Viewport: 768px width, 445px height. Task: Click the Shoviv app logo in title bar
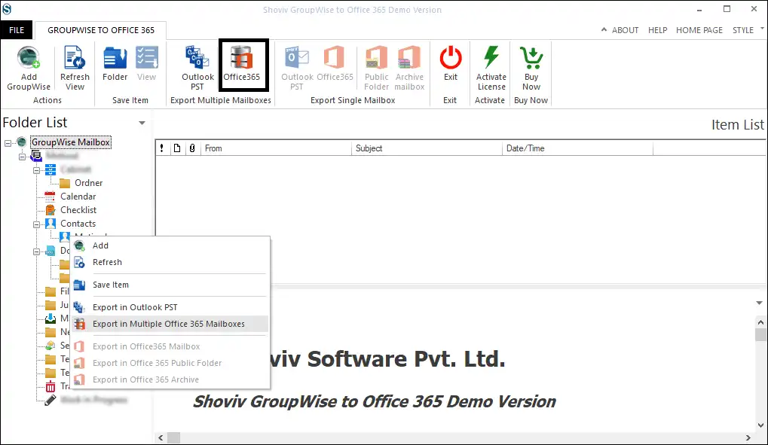point(7,9)
